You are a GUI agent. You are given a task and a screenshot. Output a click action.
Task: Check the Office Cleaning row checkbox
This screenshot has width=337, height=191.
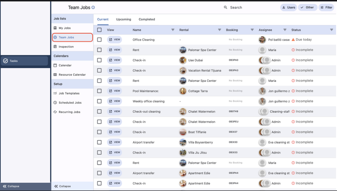(99, 40)
